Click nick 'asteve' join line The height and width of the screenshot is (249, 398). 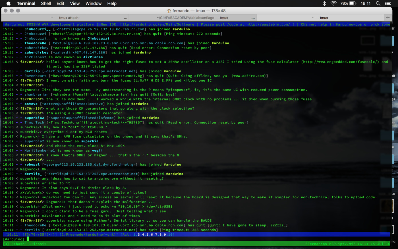pyautogui.click(x=31, y=104)
